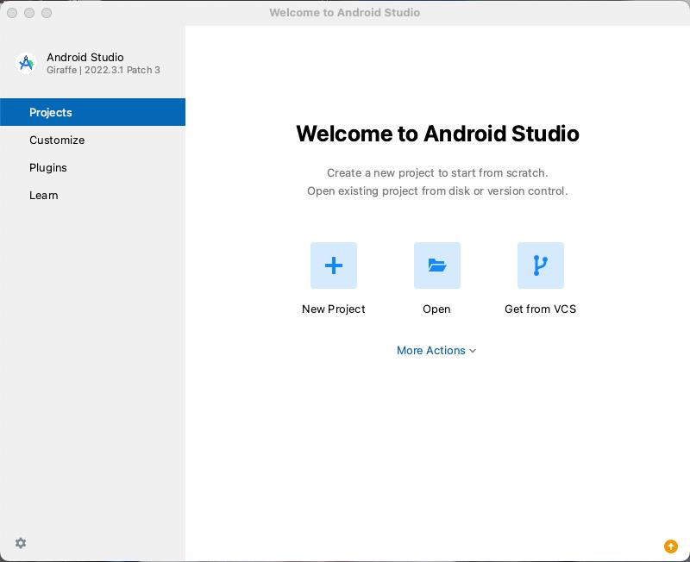
Task: Open the Plugins tab
Action: click(x=92, y=167)
